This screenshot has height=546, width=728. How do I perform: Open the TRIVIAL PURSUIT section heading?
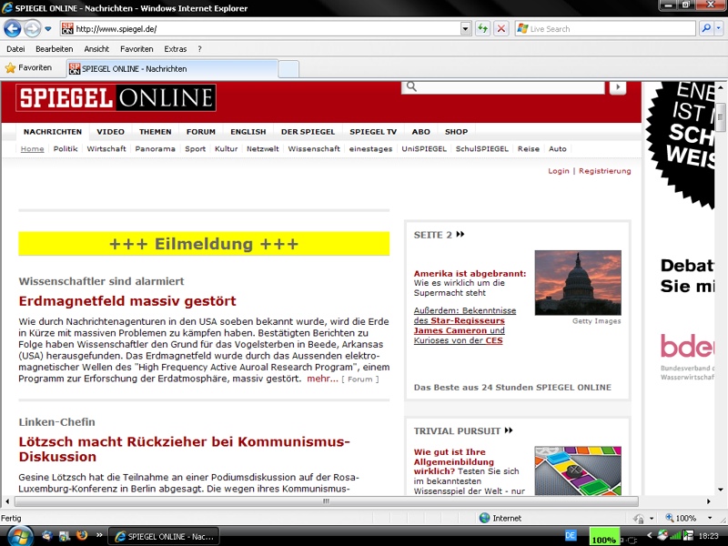(x=463, y=430)
